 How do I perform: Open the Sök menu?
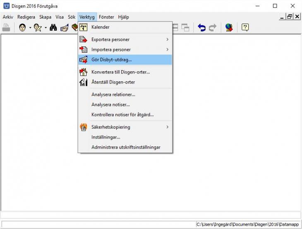(x=72, y=17)
